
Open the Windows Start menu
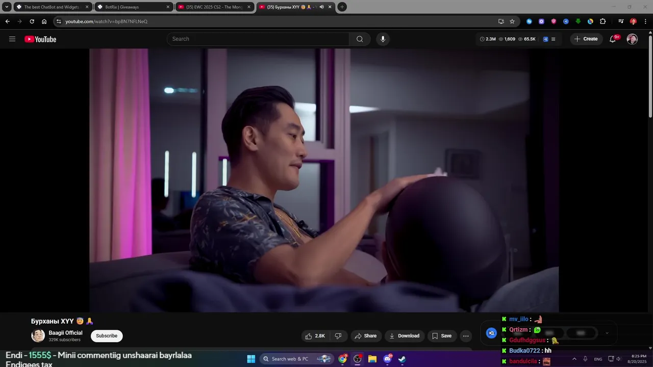coord(251,359)
